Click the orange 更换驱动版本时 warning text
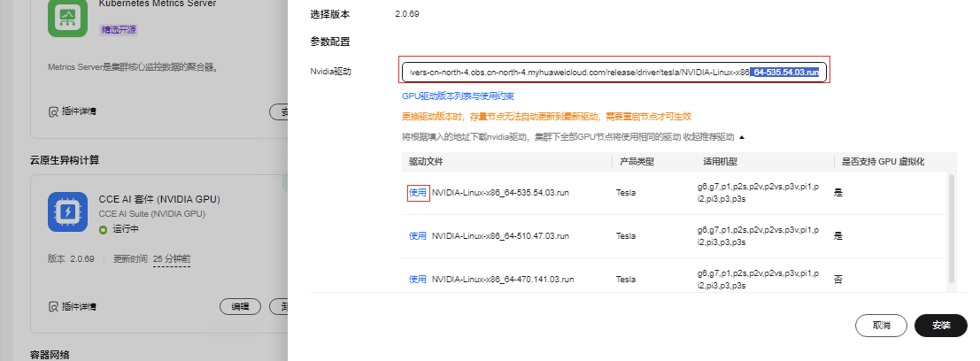The image size is (980, 361). point(546,116)
